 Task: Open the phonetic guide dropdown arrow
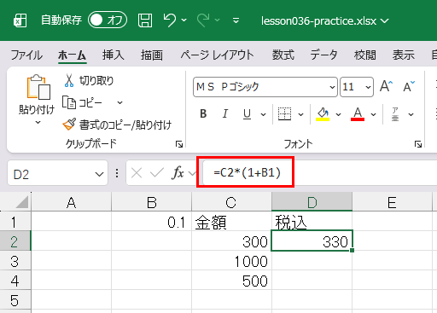[411, 114]
